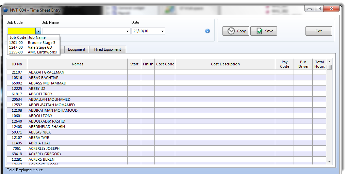Click the Pay Code column header
Image resolution: width=347 pixels, height=174 pixels.
coord(284,64)
